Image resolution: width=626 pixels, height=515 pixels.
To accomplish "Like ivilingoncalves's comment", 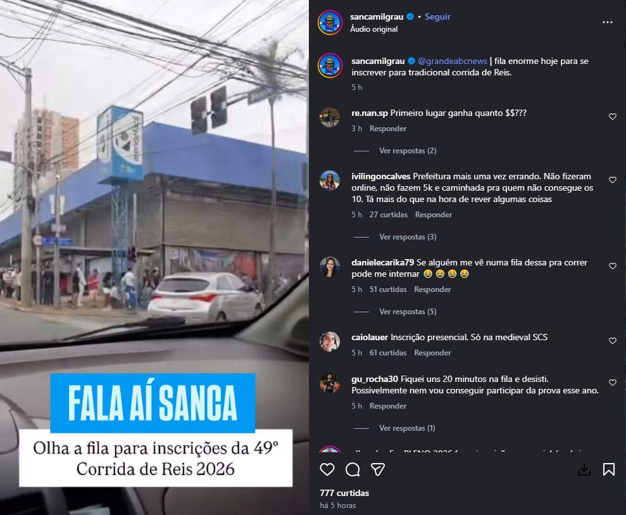I will 613,180.
